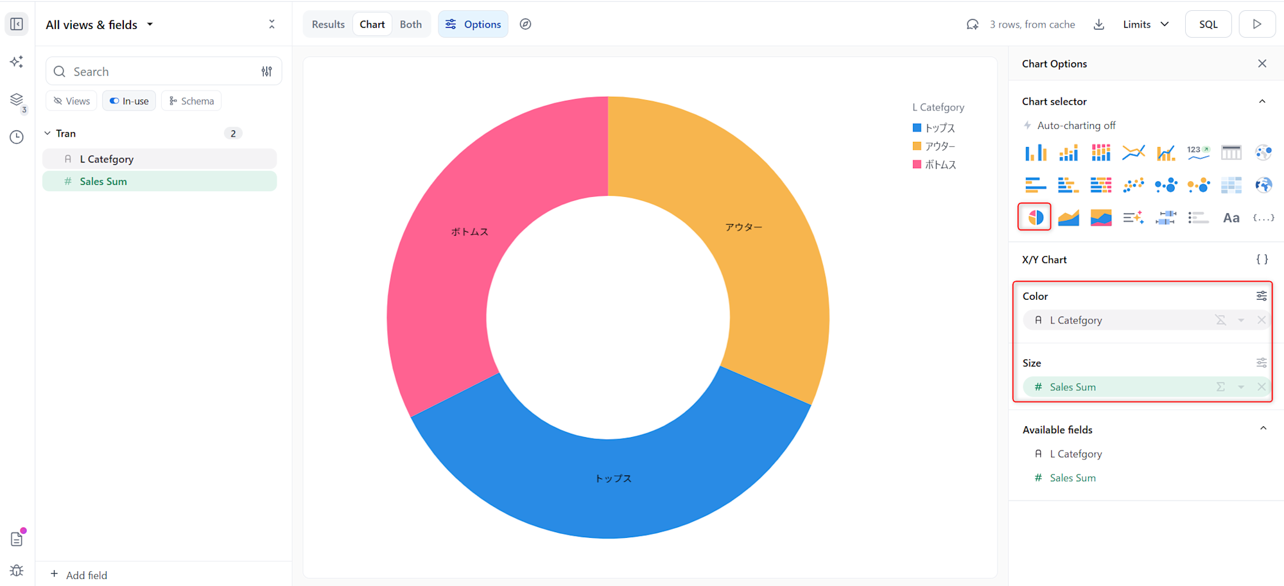The image size is (1284, 586).
Task: Select the pie chart type icon
Action: pyautogui.click(x=1035, y=218)
